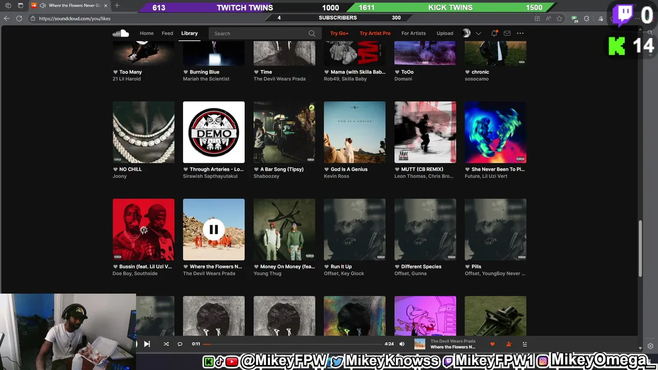Bookmark this page with the star icon
Image resolution: width=658 pixels, height=370 pixels.
coord(559,18)
